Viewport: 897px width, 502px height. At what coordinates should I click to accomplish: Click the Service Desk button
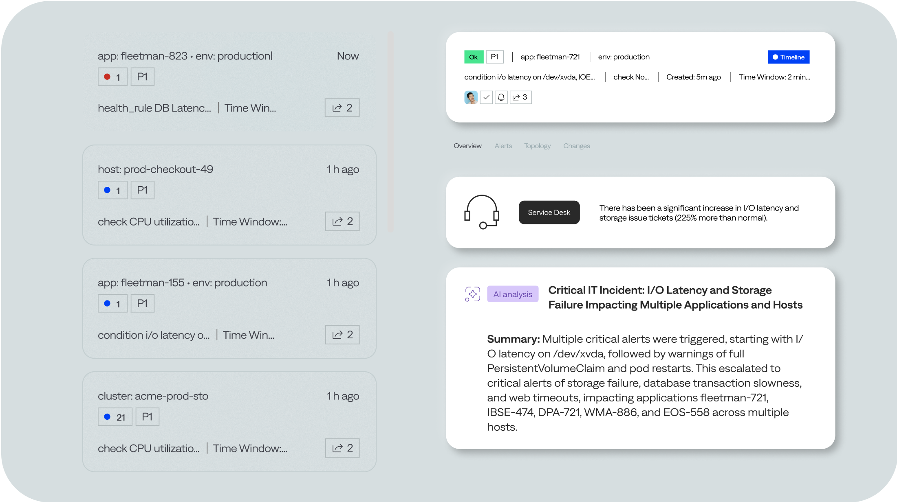549,212
